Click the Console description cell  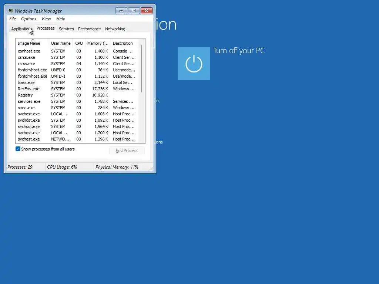click(123, 51)
